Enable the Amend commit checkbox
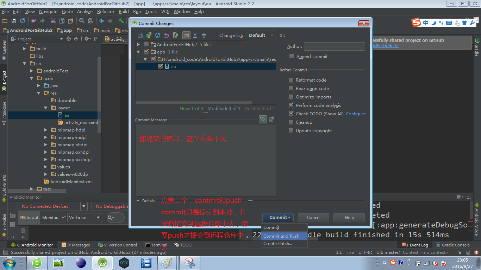This screenshot has height=270, width=481. tap(292, 56)
